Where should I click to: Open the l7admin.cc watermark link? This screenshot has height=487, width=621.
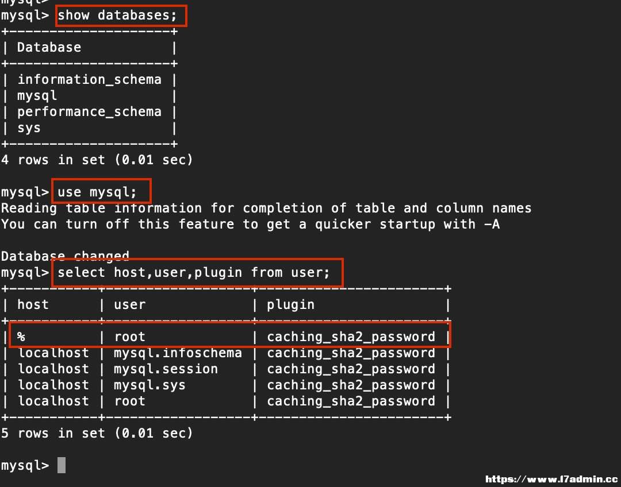551,480
